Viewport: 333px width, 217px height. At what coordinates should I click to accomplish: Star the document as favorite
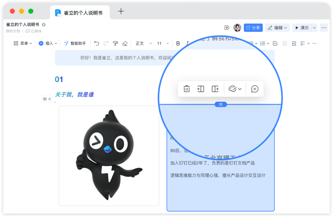tap(44, 25)
